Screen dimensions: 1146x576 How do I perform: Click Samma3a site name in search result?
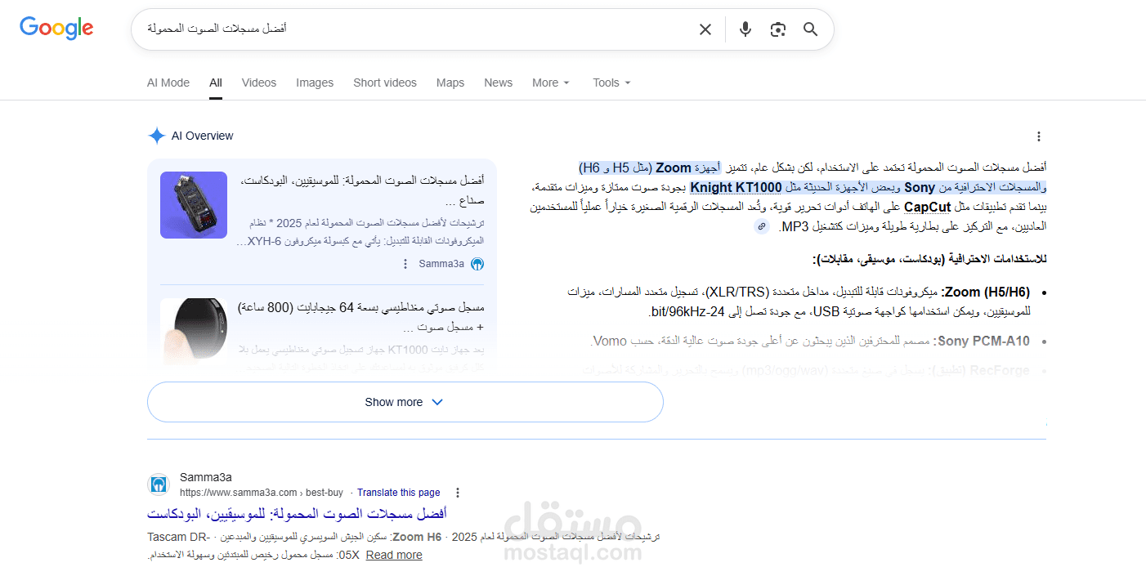[206, 477]
